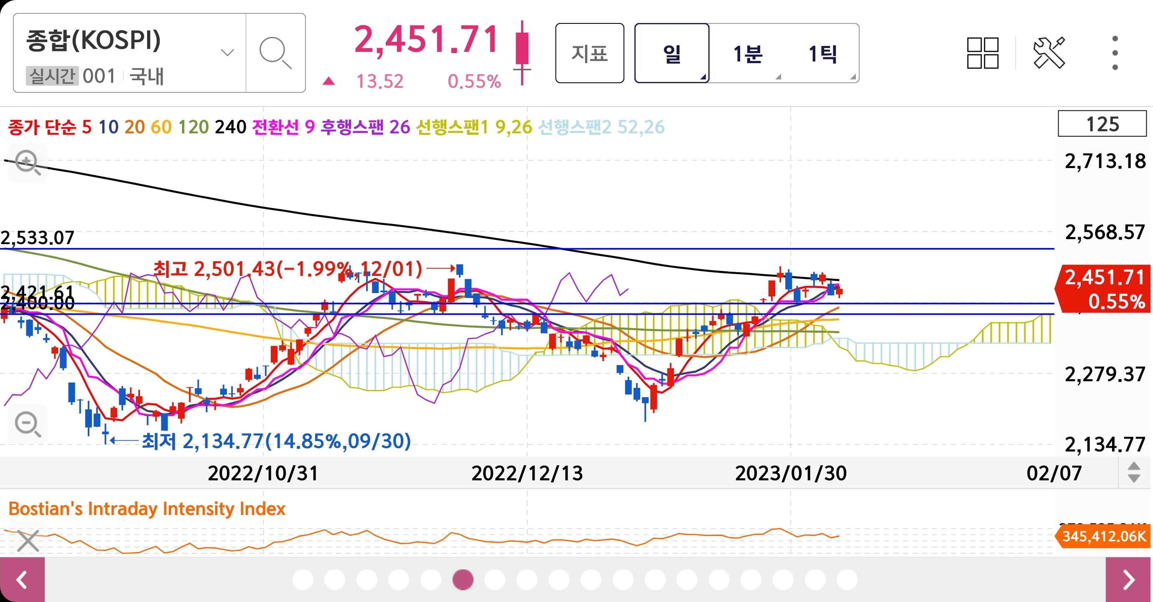Select the last page indicator dot
Viewport: 1153px width, 602px height.
coord(847,579)
